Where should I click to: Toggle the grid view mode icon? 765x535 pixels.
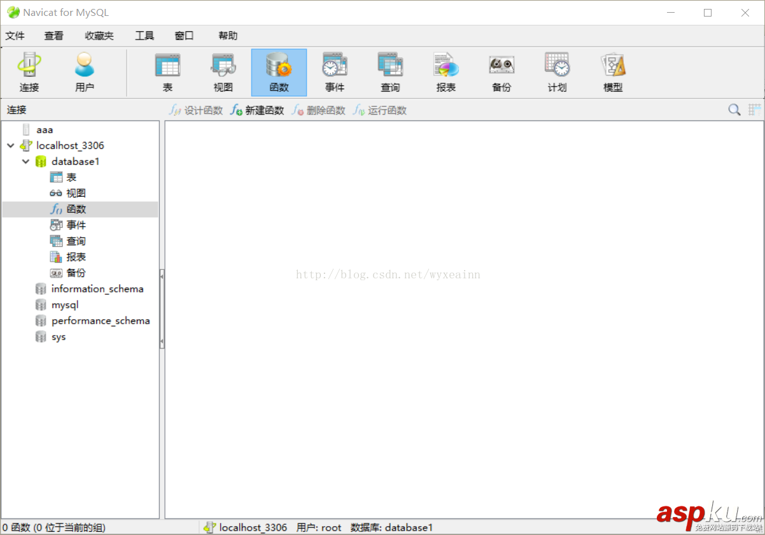[x=755, y=110]
